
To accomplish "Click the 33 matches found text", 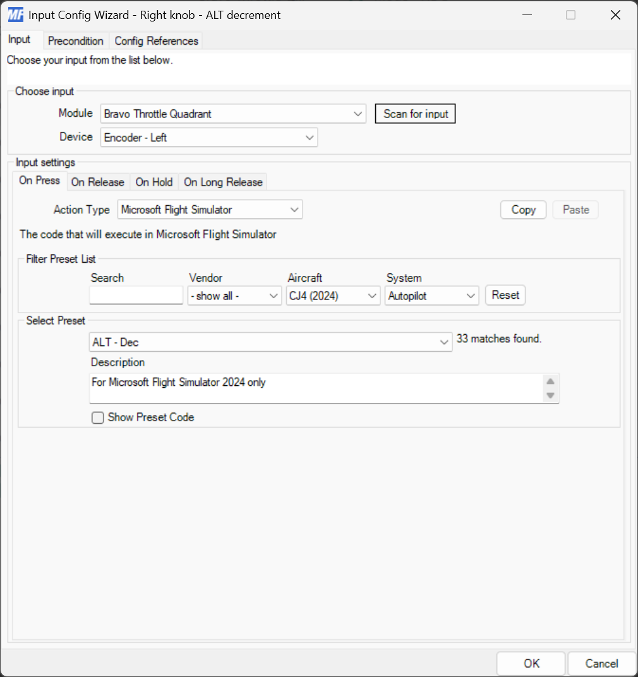I will [x=499, y=338].
